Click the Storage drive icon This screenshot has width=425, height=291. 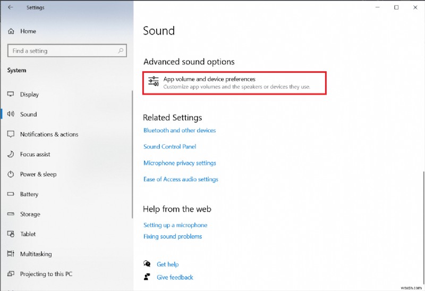pos(11,214)
